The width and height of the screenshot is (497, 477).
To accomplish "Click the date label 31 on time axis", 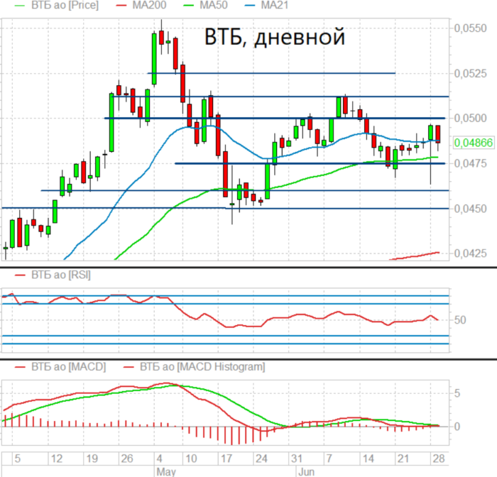I will point(297,459).
